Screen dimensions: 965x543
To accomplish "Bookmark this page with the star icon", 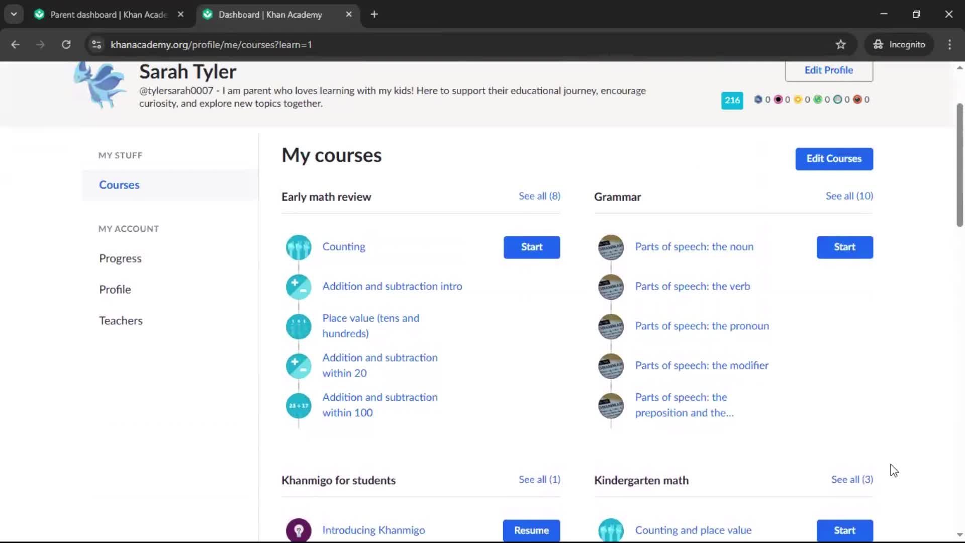I will 841,45.
